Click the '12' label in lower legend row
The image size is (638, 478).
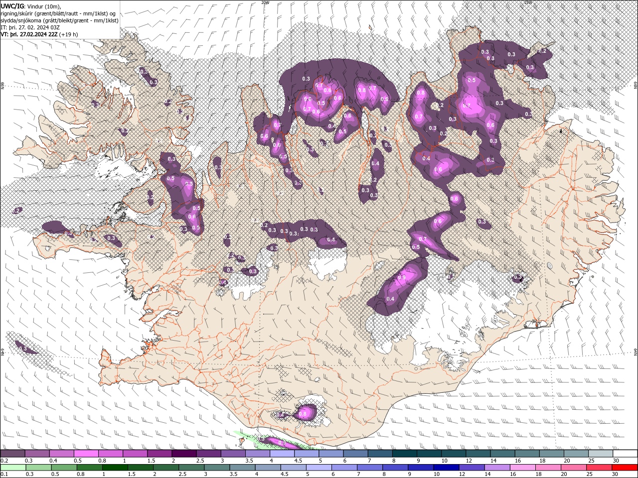point(462,474)
